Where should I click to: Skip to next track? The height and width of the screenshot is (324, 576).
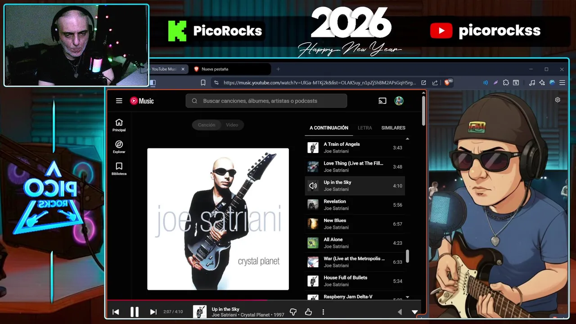pos(153,312)
